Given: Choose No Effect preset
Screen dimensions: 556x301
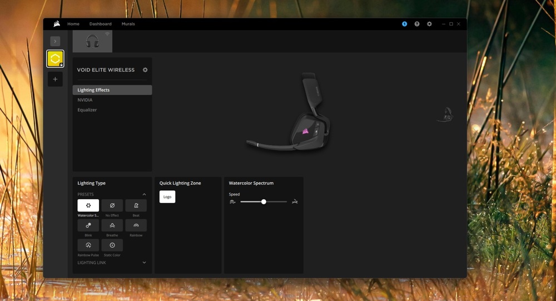Looking at the screenshot, I should 112,205.
